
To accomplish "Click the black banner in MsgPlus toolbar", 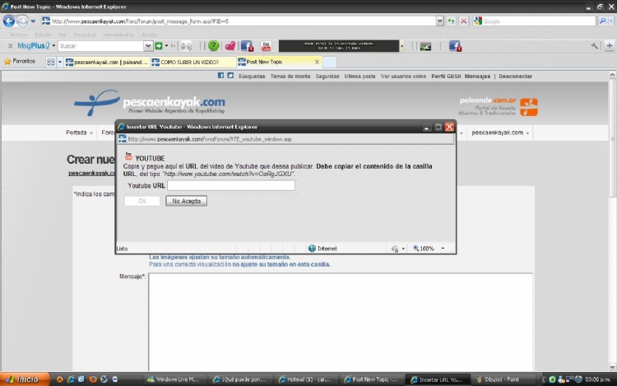I will click(339, 46).
